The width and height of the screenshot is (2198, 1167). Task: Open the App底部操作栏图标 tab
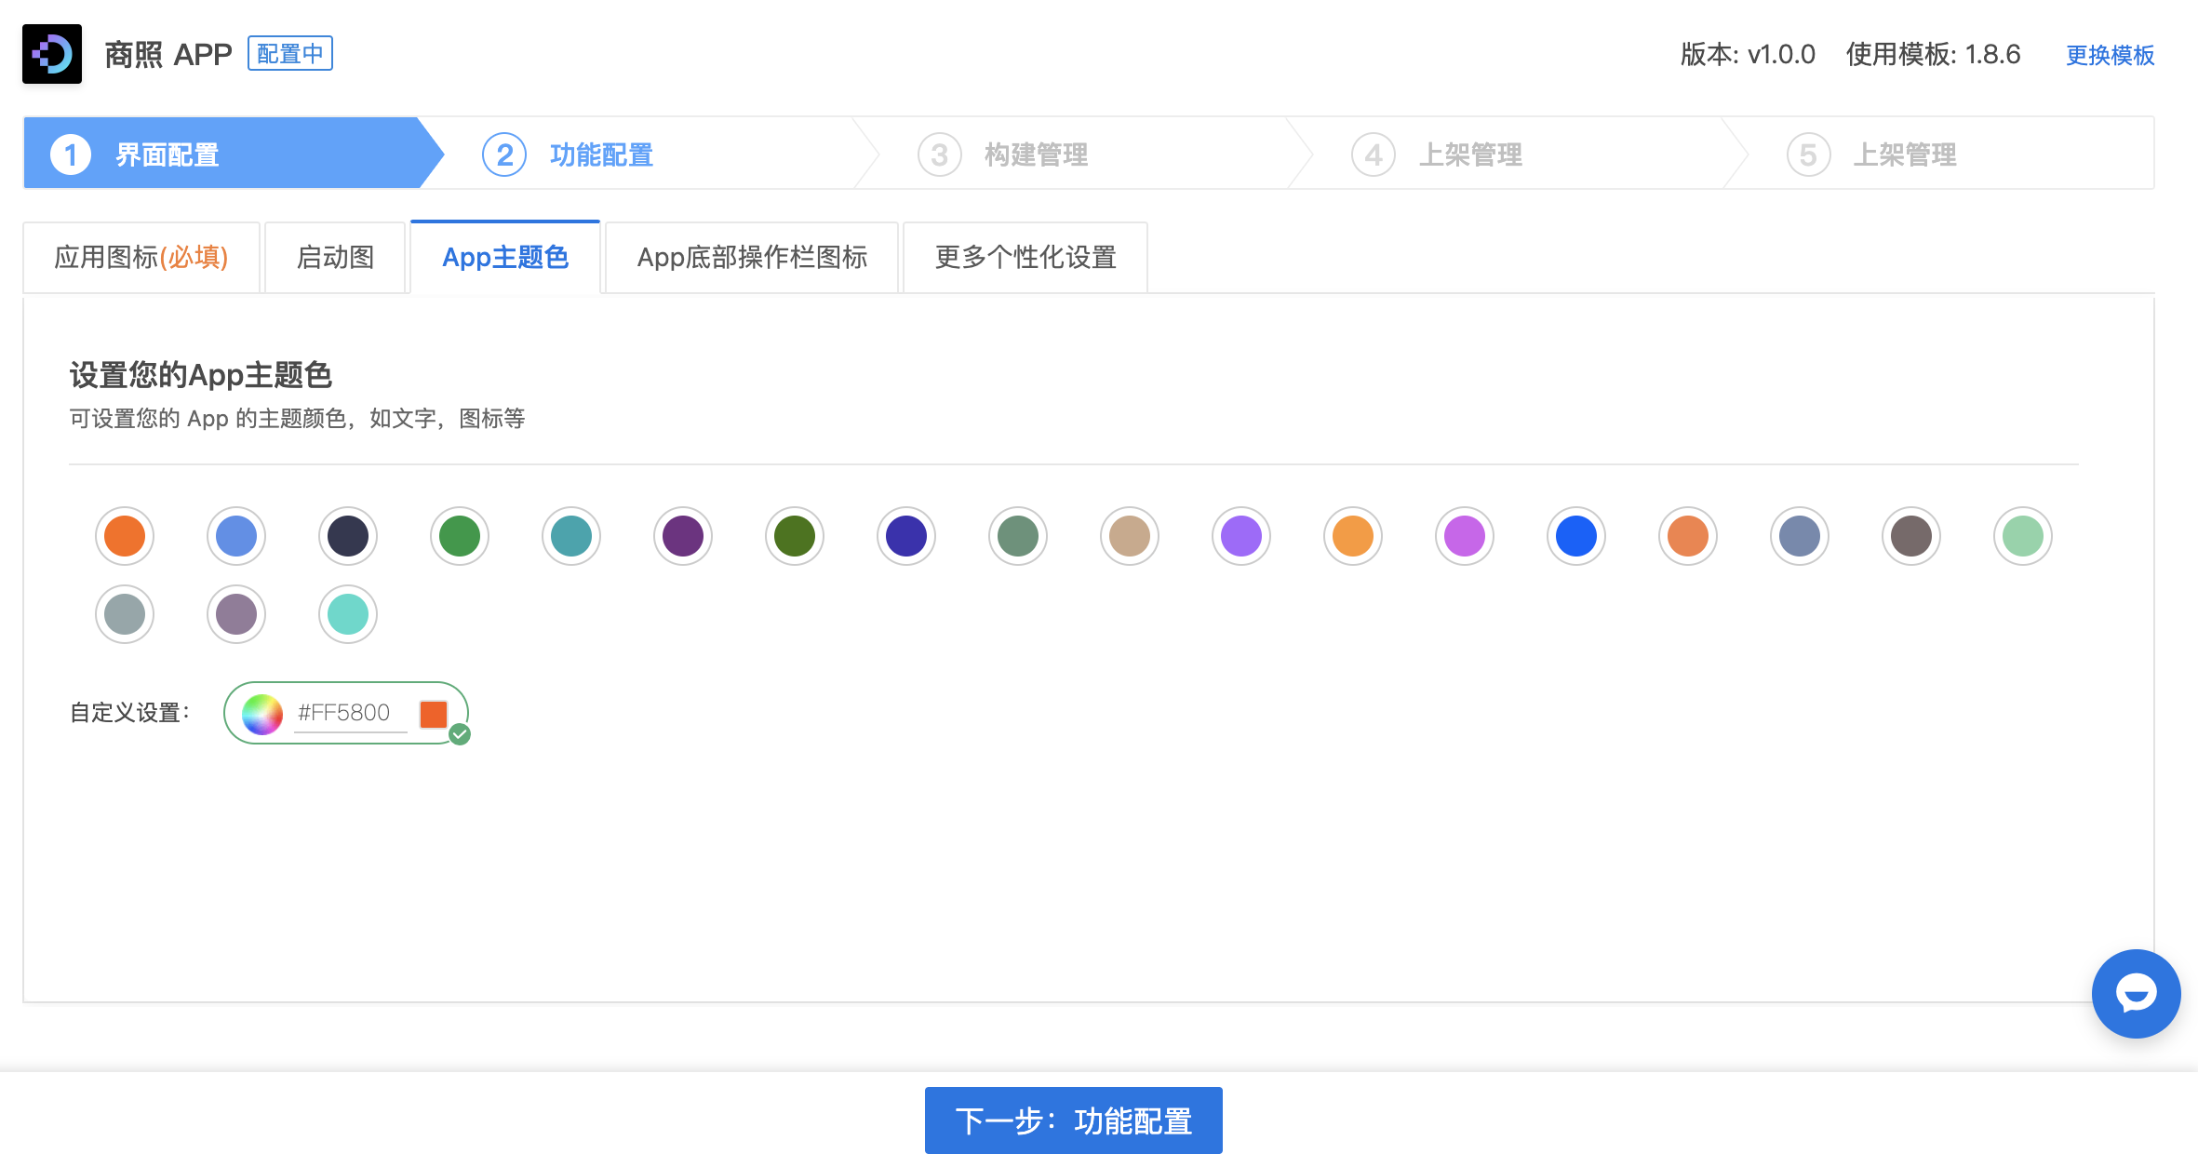(752, 258)
